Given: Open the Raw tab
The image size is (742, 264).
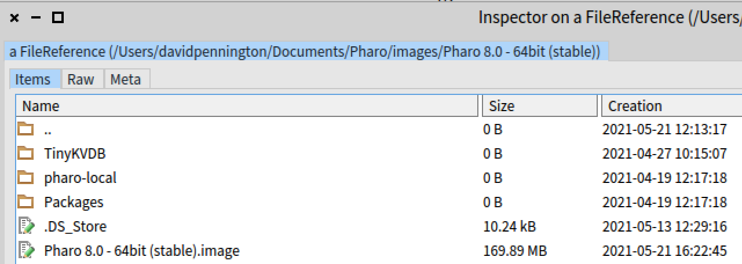Looking at the screenshot, I should point(81,79).
